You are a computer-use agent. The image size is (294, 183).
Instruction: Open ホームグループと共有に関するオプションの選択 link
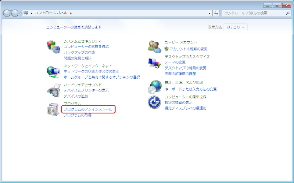pos(102,77)
